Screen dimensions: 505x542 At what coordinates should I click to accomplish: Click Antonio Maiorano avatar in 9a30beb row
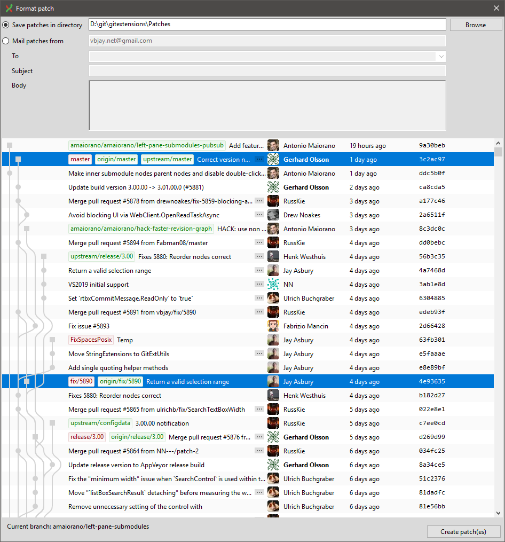(x=273, y=146)
